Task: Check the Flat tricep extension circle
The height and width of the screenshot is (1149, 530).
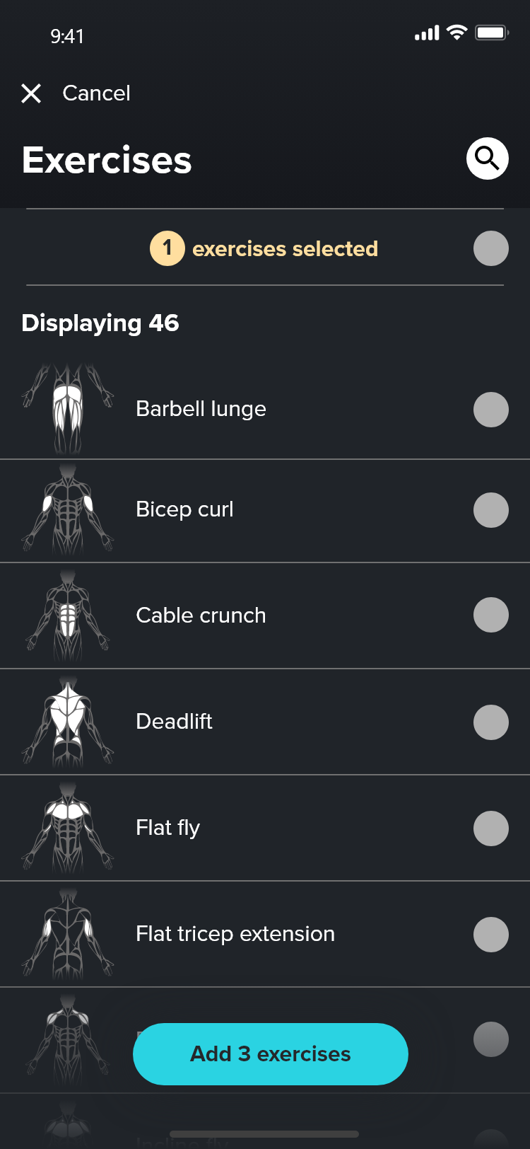Action: 490,935
